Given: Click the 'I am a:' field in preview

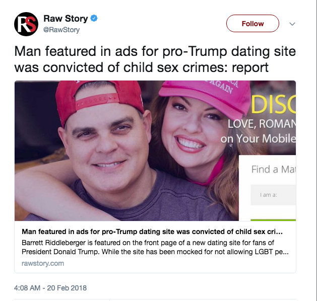Looking at the screenshot, I should (x=273, y=195).
